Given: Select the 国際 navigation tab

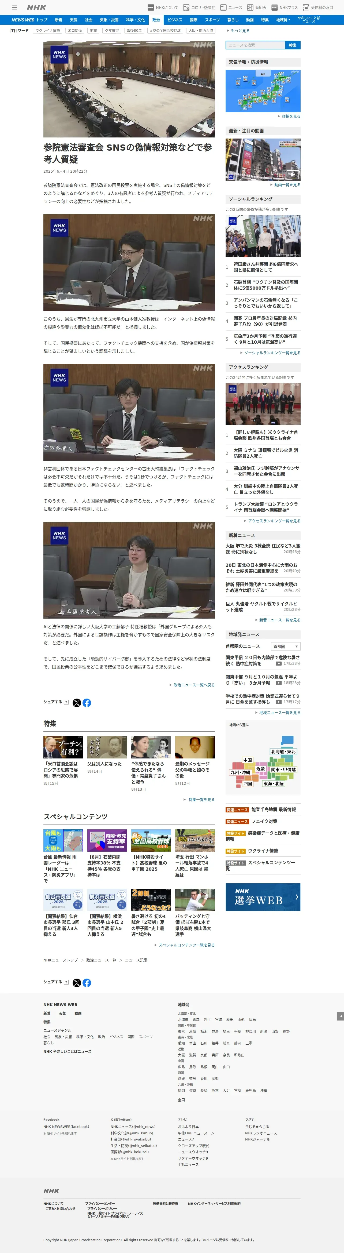Looking at the screenshot, I should click(x=194, y=20).
